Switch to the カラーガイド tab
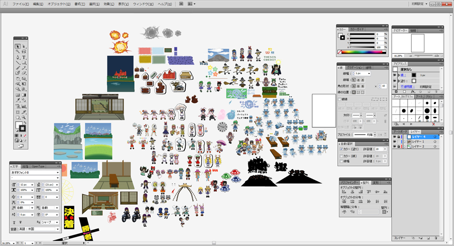Viewport: 454px width, 246px height. pyautogui.click(x=357, y=29)
